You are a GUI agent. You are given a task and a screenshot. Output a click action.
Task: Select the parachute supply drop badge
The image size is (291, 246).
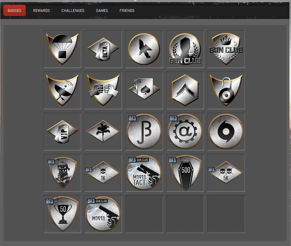pos(62,49)
